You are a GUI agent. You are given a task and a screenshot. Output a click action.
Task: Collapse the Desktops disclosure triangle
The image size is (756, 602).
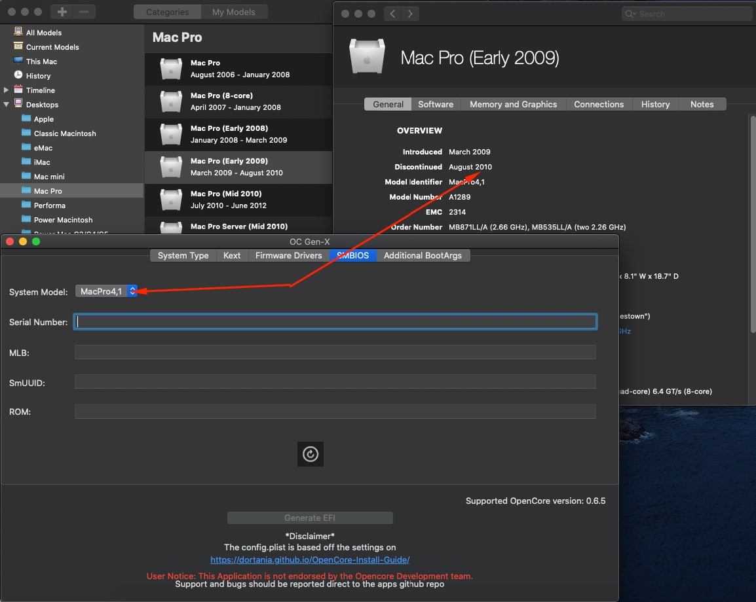point(7,105)
